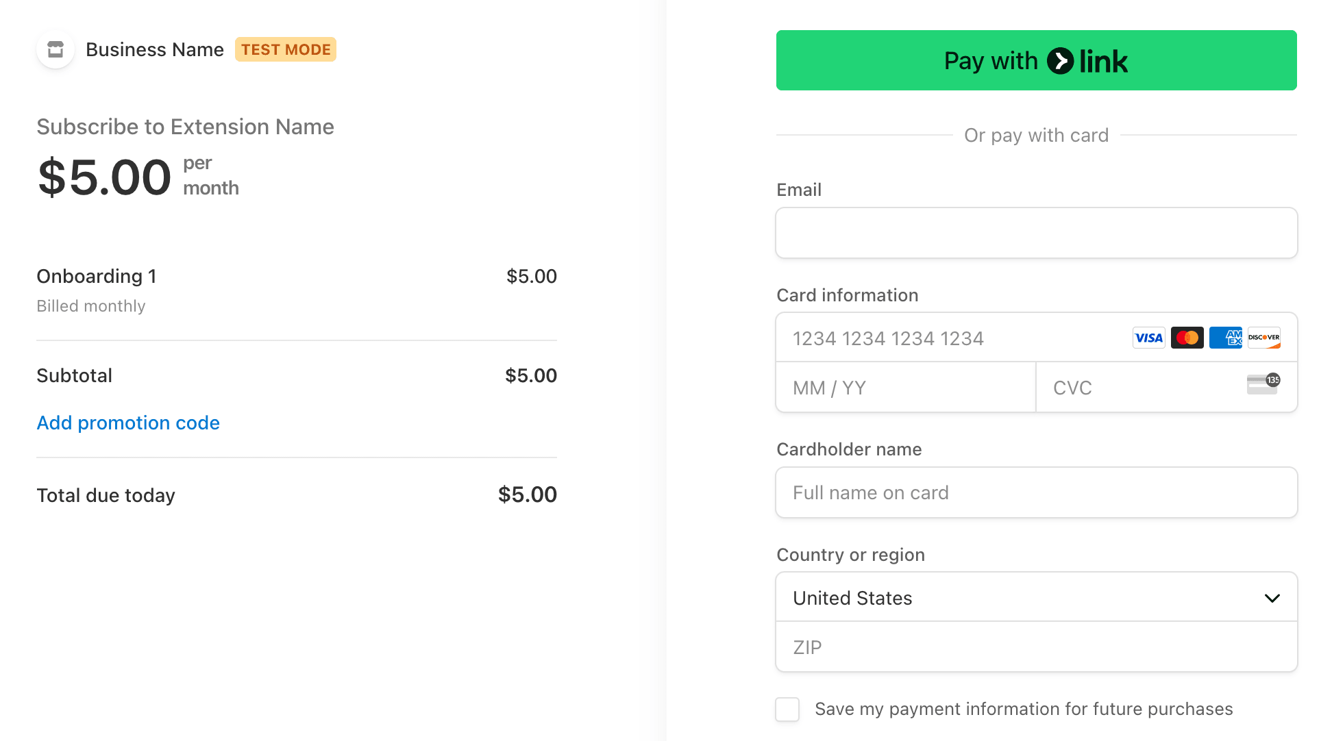The width and height of the screenshot is (1332, 741).
Task: Click the American Express card brand icon
Action: coord(1225,338)
